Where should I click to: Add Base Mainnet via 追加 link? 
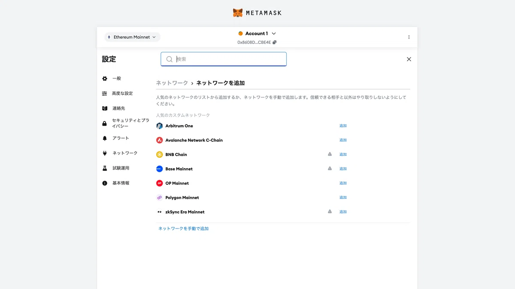coord(343,169)
